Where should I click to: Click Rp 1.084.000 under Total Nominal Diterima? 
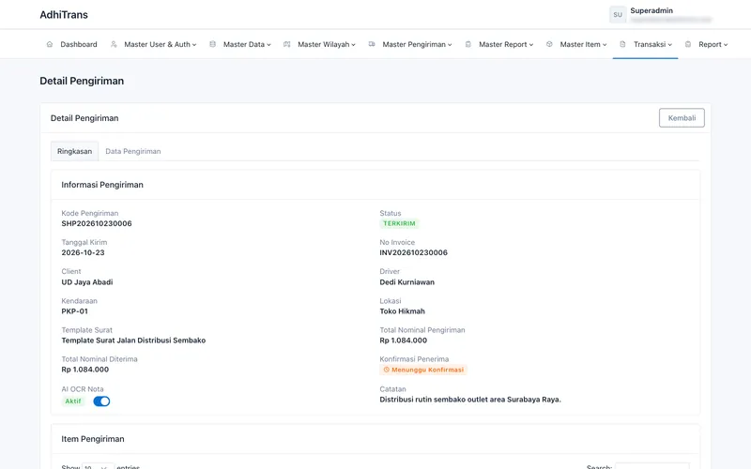[x=84, y=370]
